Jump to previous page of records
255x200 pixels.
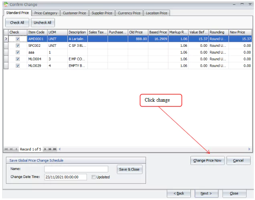(11, 149)
